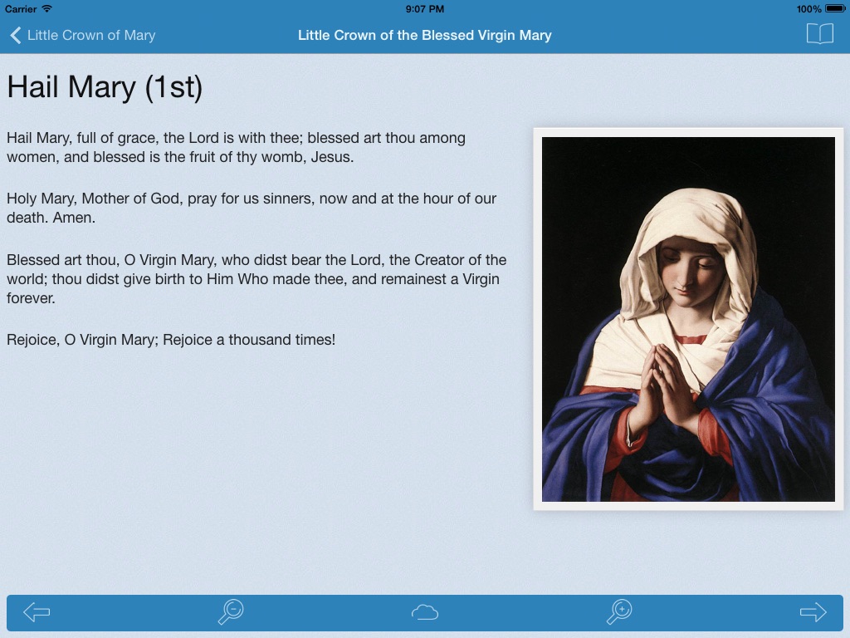Go back to Little Crown of Mary
This screenshot has height=638, width=850.
82,35
